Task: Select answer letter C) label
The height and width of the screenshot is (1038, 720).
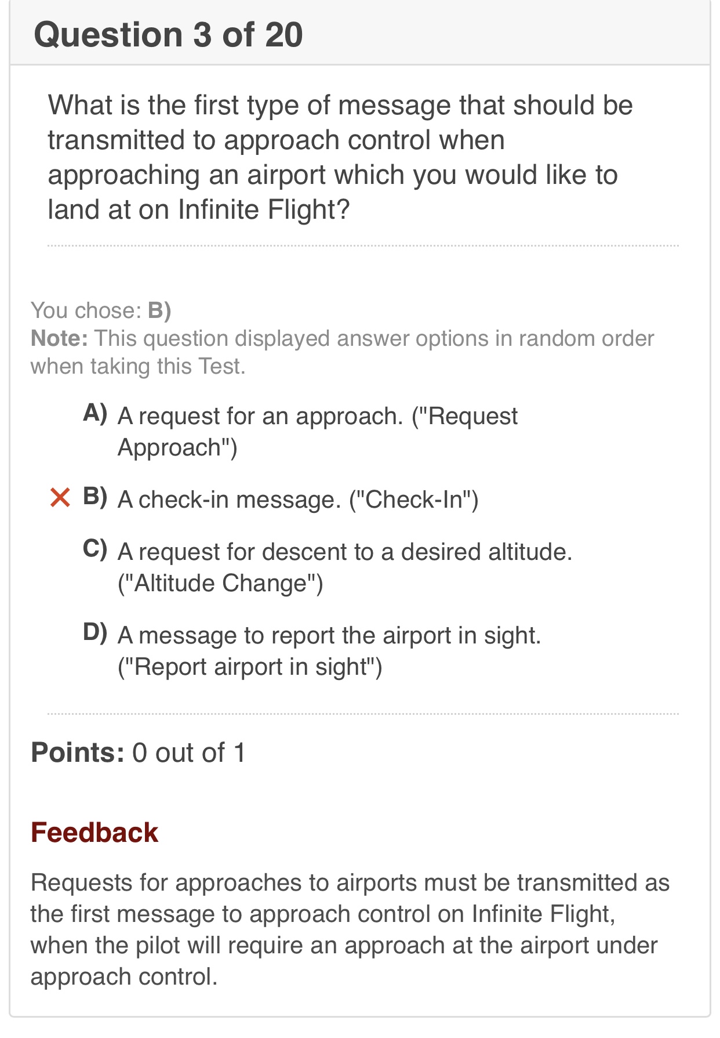Action: [95, 549]
